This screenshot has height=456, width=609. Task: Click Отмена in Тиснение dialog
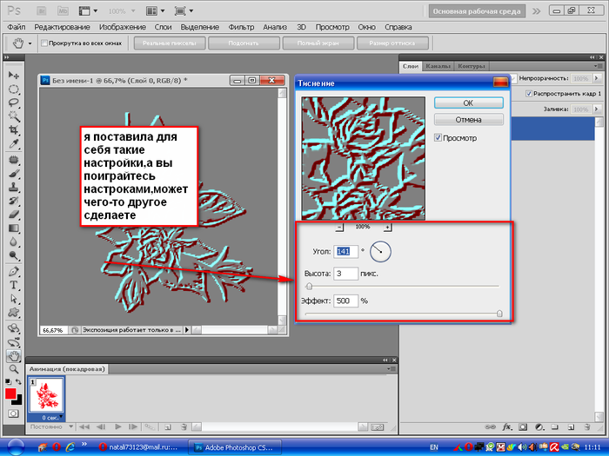click(468, 120)
